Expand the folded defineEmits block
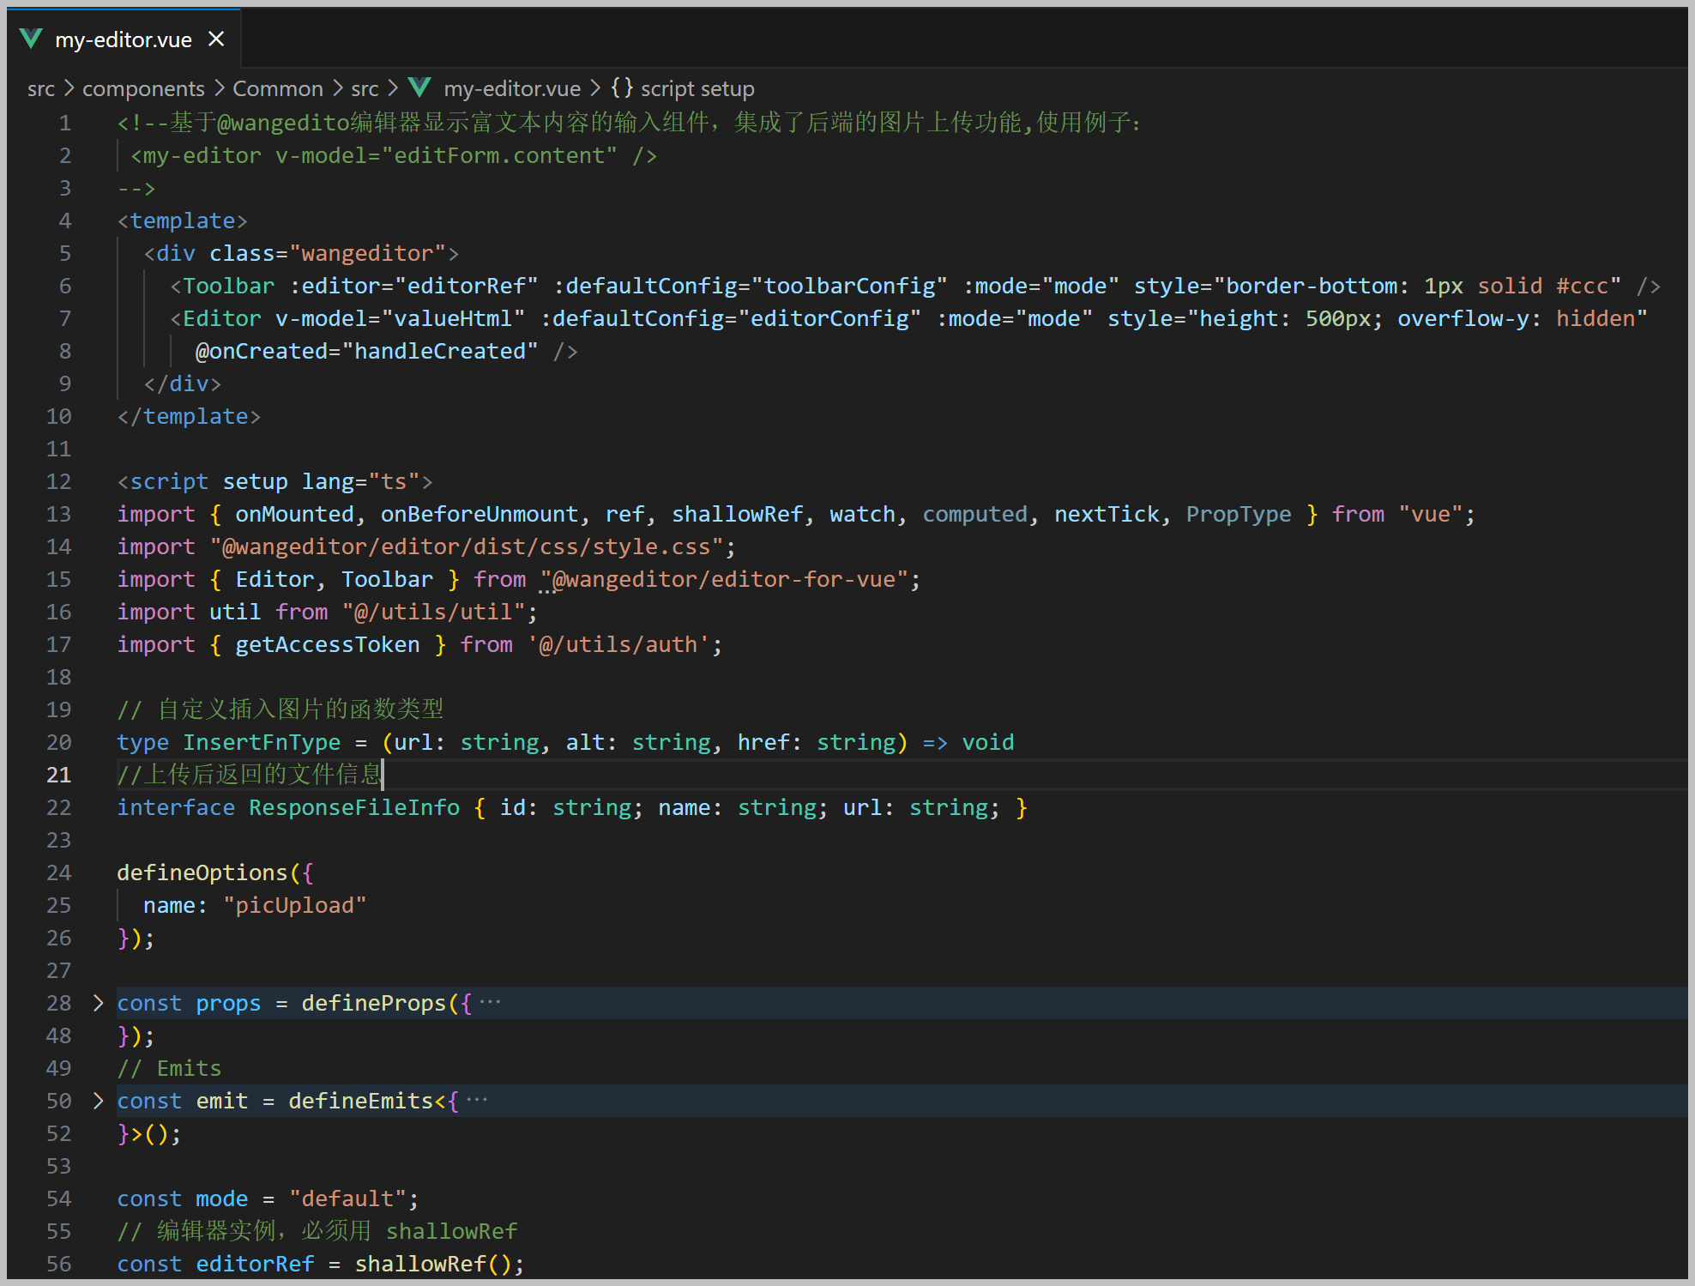1695x1286 pixels. coord(98,1101)
